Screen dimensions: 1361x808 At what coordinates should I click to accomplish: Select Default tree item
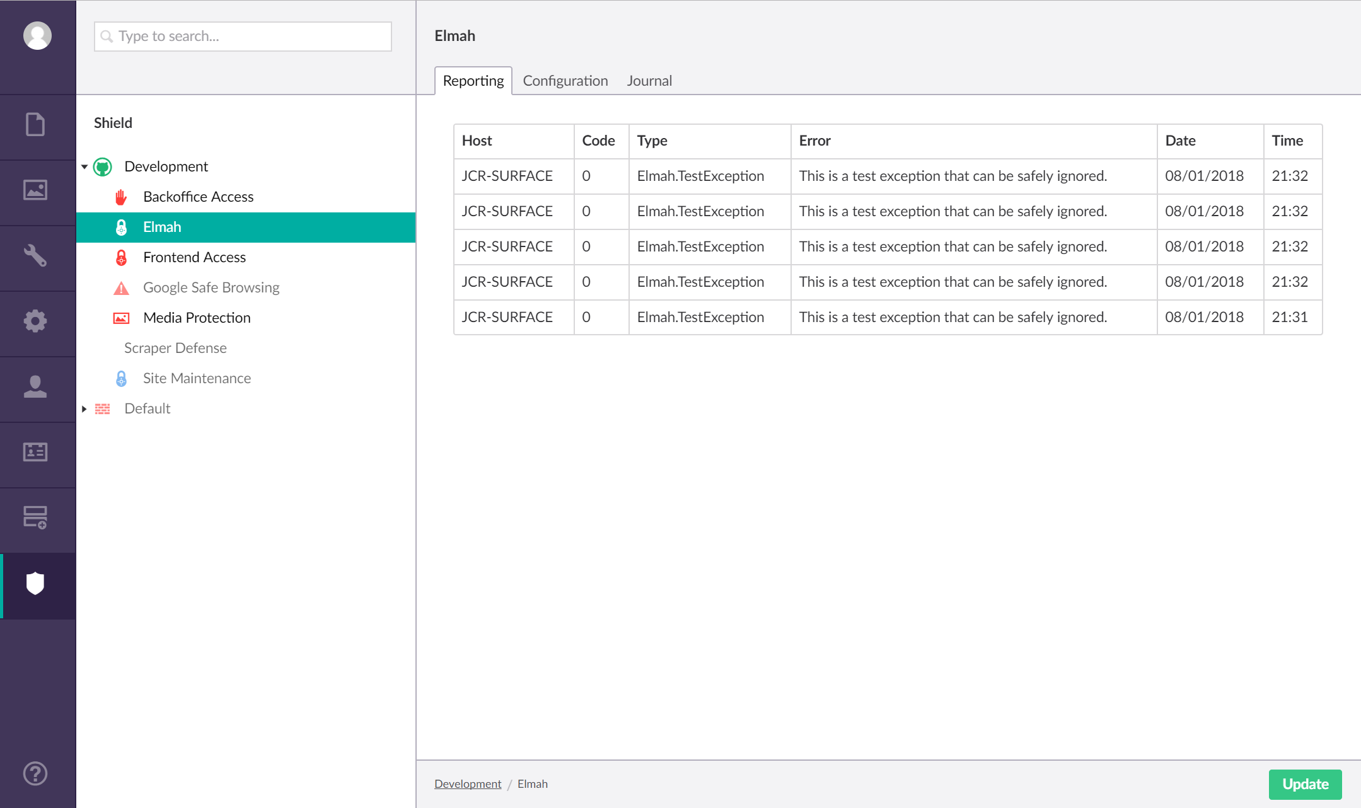[x=147, y=408]
